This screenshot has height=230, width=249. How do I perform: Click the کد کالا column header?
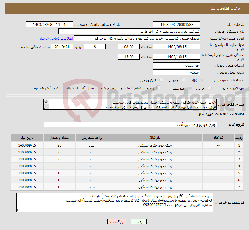click(x=218, y=138)
